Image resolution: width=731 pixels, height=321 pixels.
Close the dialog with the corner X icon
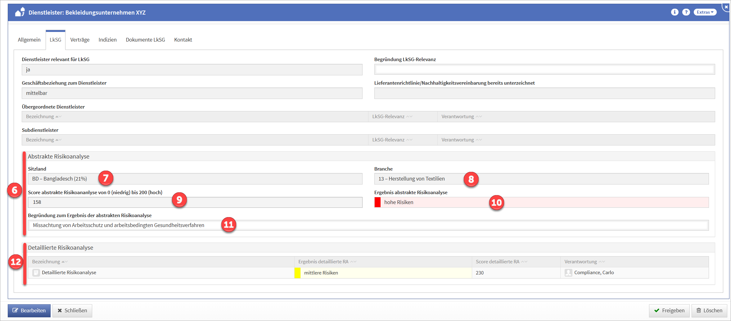pos(726,7)
